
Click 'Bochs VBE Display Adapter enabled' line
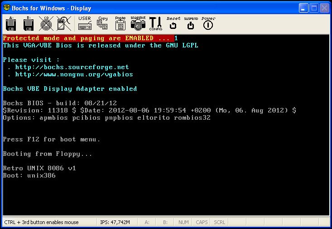pos(70,89)
